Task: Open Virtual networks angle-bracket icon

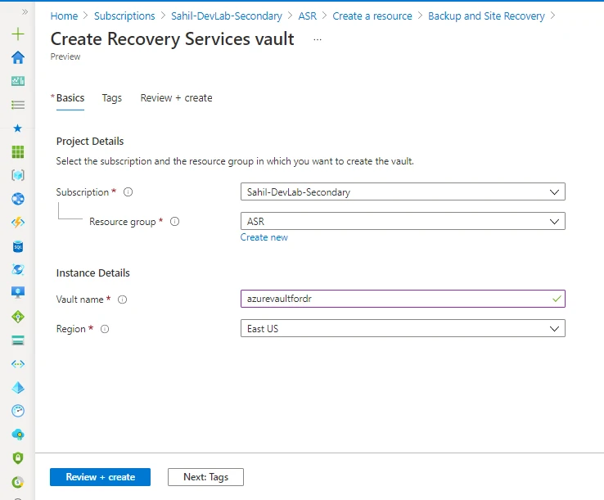Action: click(18, 363)
